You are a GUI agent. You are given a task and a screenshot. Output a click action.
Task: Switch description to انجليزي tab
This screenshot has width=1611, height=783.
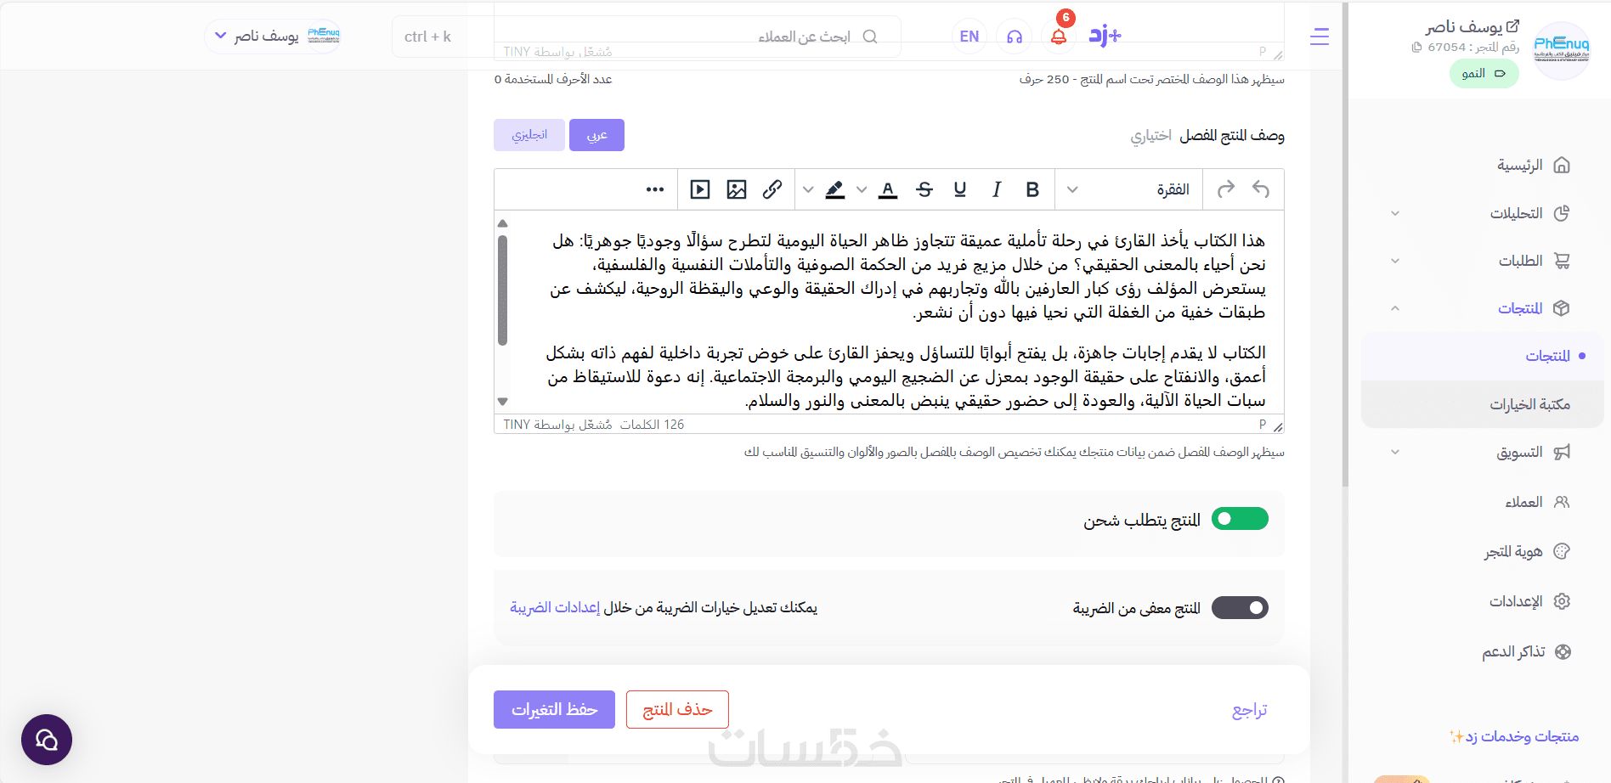(x=529, y=135)
